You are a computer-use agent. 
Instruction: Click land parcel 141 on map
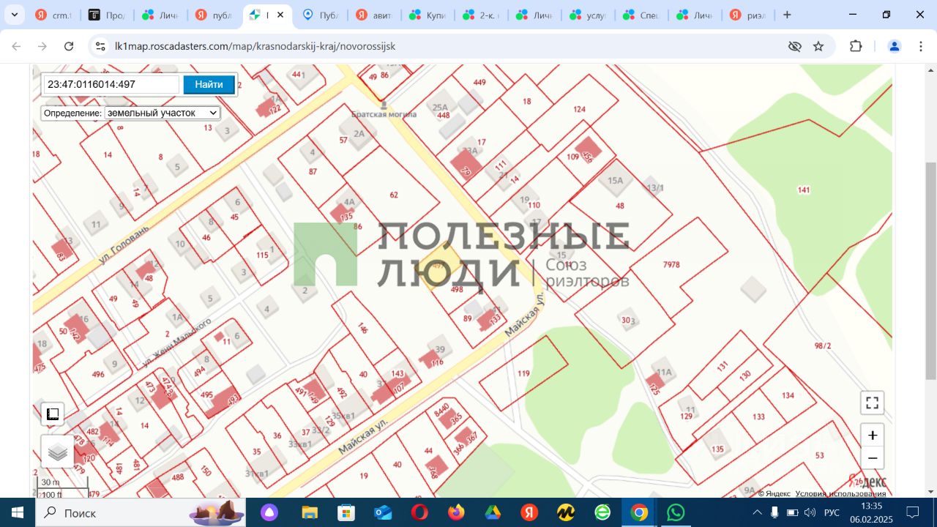[x=804, y=190]
